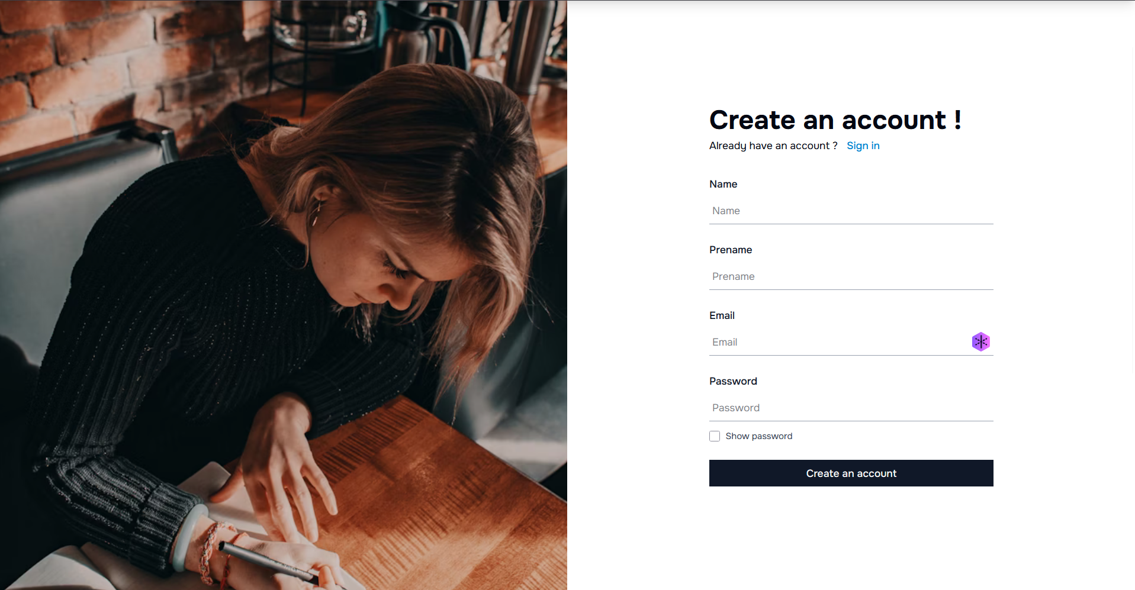Click the 'Show password' label text
The height and width of the screenshot is (590, 1135).
[758, 436]
